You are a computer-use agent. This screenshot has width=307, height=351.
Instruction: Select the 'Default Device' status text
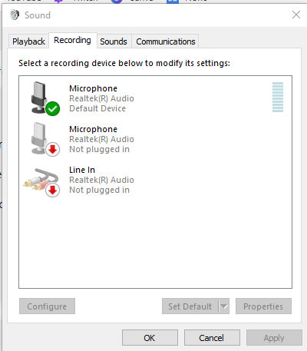[97, 108]
